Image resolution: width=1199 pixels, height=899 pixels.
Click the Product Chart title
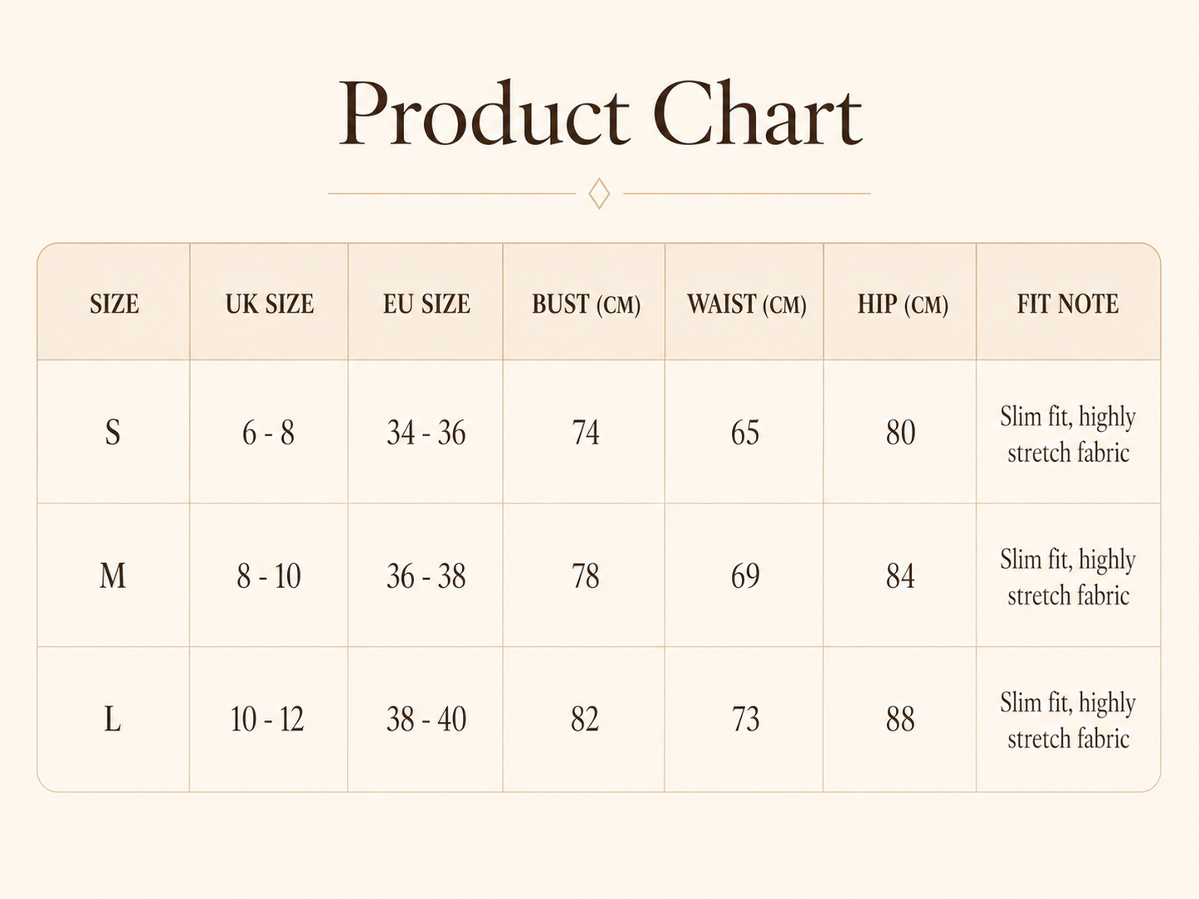pos(600,114)
